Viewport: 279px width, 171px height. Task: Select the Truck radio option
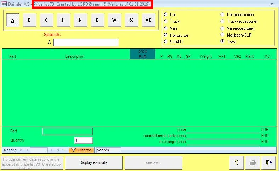[166, 21]
